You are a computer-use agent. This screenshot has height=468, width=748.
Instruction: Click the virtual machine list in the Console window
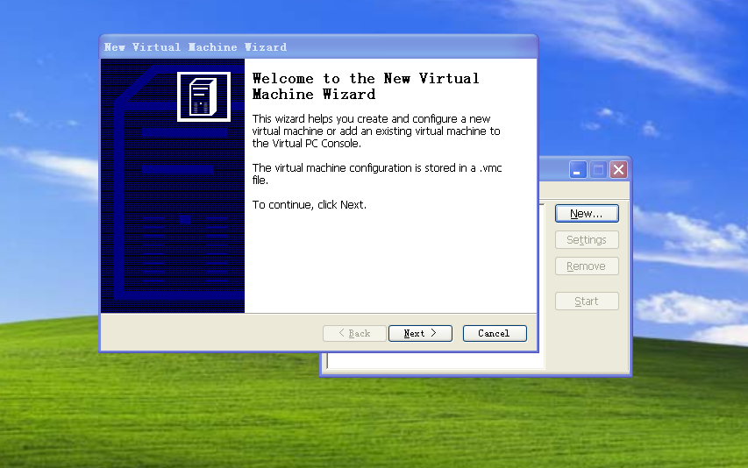click(x=435, y=361)
